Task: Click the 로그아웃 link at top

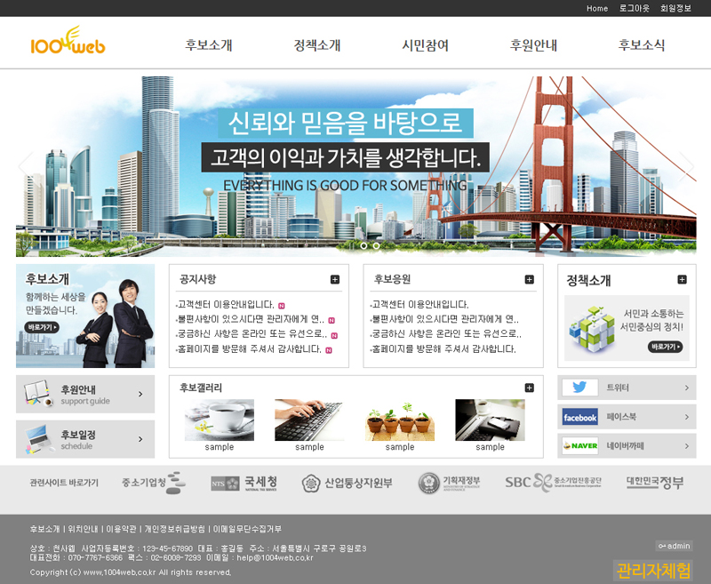Action: [x=634, y=8]
